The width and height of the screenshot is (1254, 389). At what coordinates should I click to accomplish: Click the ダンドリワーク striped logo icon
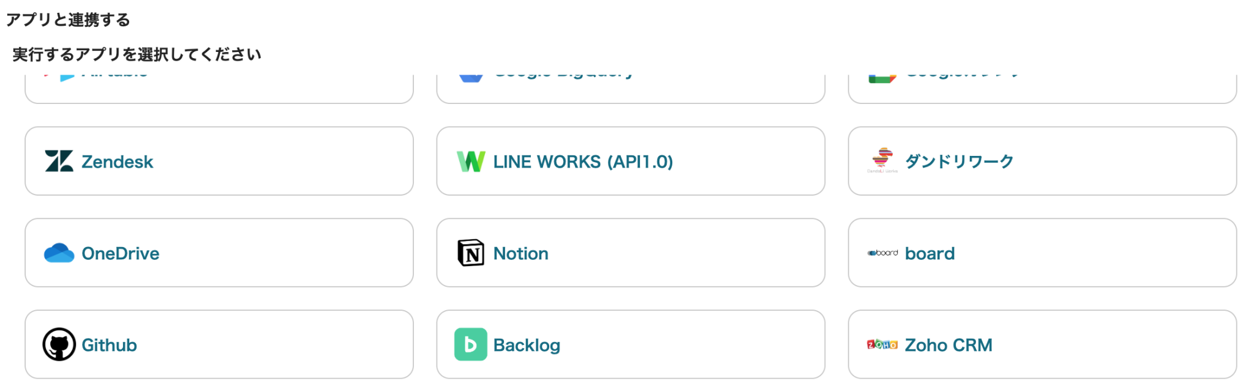pos(882,160)
